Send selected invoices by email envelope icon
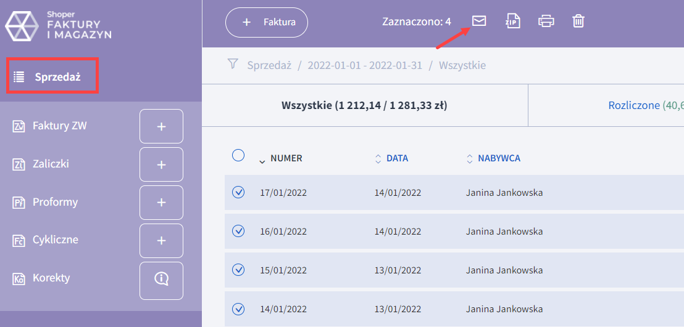Image resolution: width=684 pixels, height=327 pixels. (x=479, y=21)
